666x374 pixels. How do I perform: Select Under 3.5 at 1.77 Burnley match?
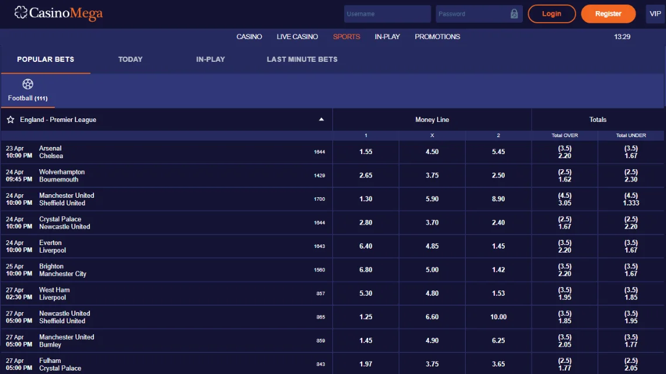coord(631,341)
